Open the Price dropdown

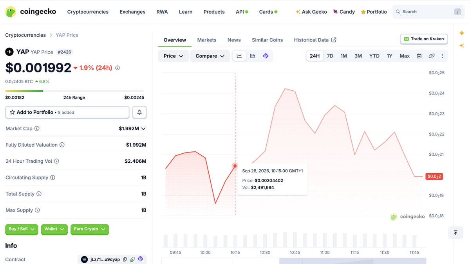point(174,56)
